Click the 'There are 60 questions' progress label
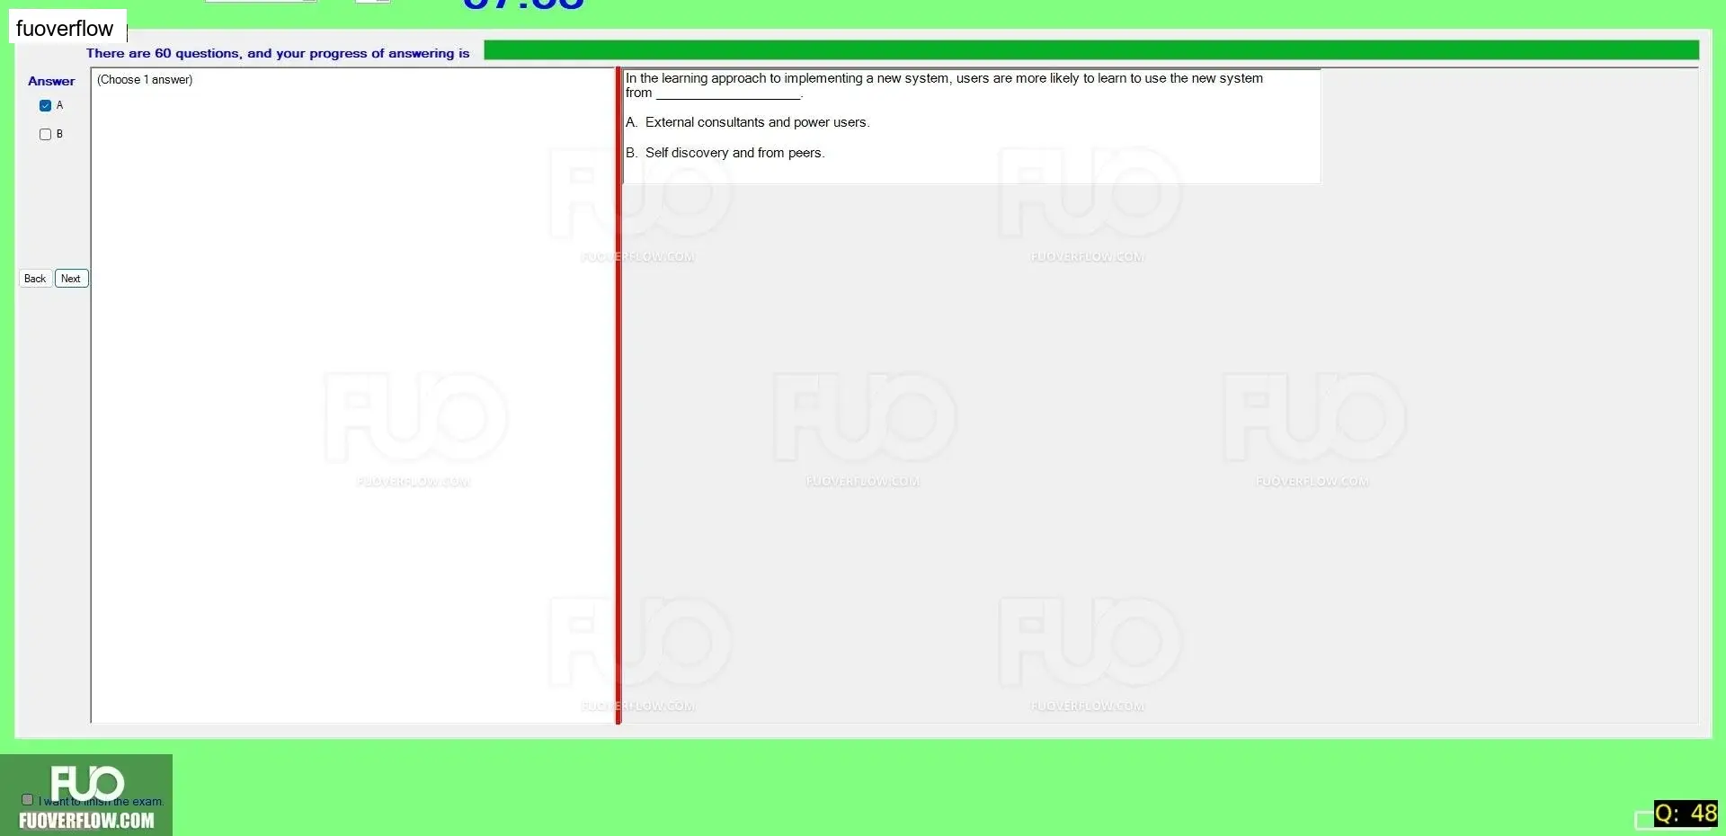1726x836 pixels. (x=278, y=53)
